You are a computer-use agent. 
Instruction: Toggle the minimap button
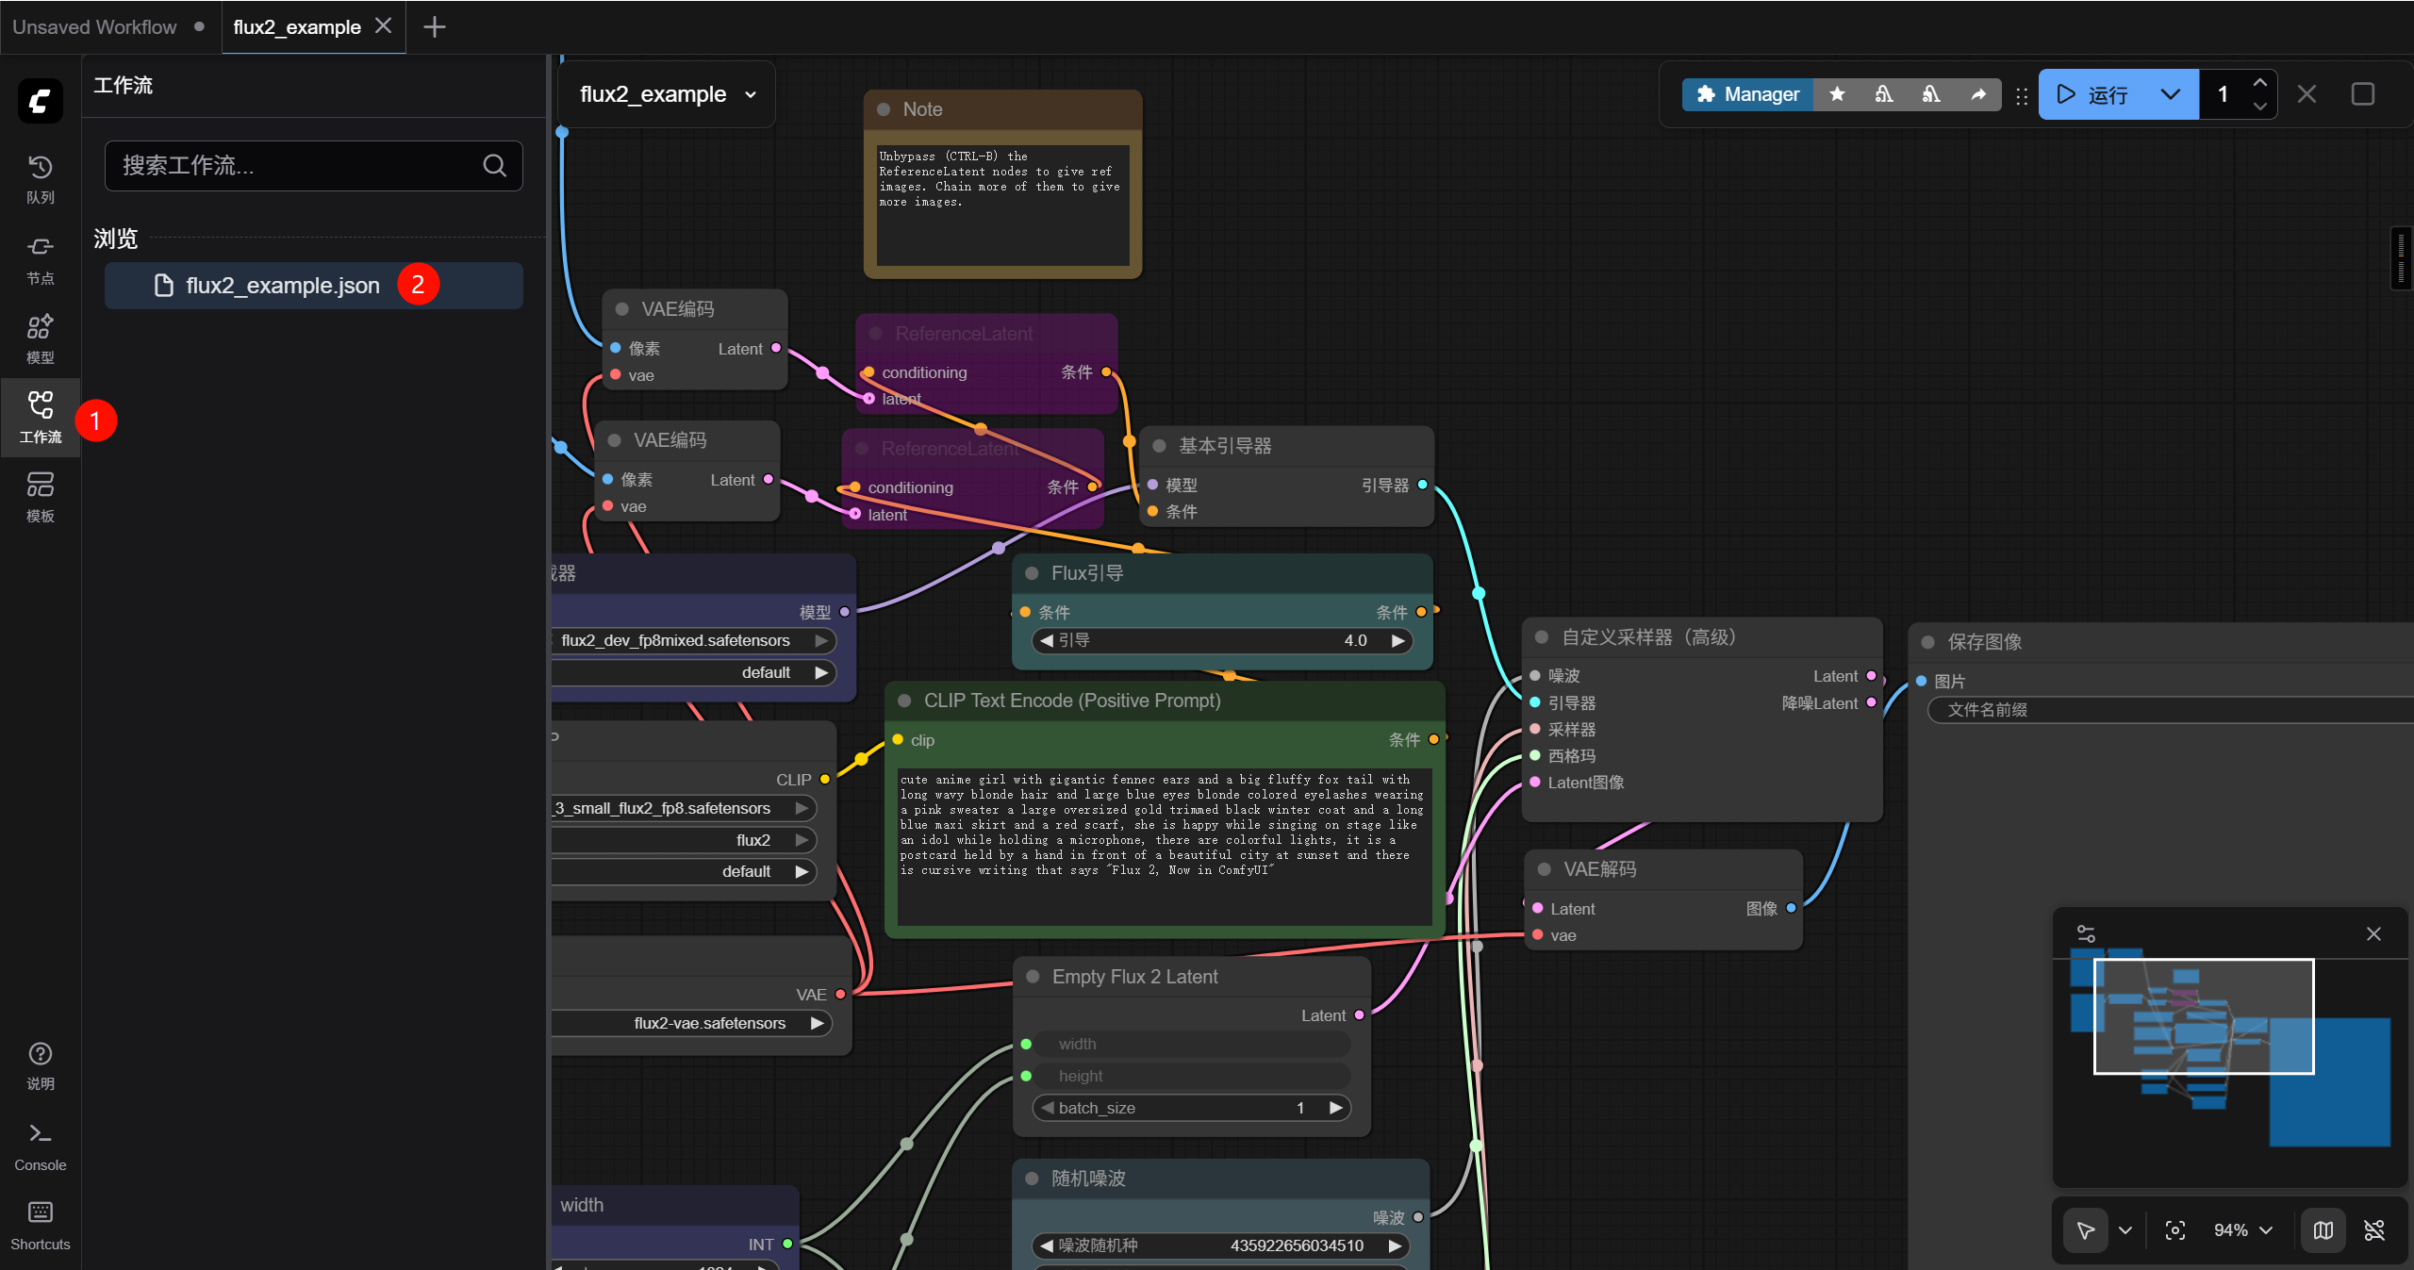[x=2323, y=1229]
